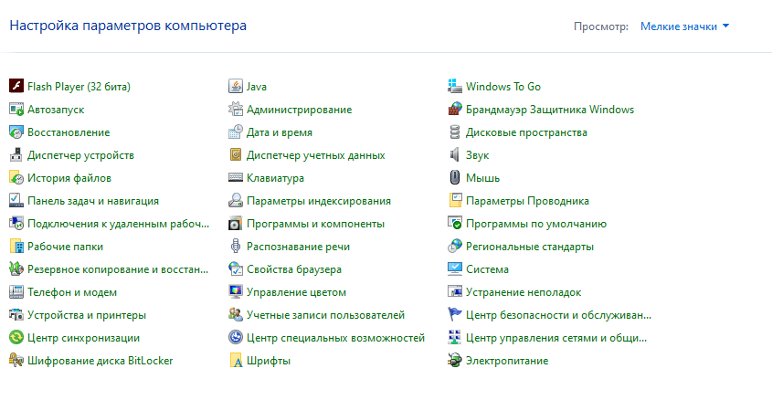This screenshot has width=772, height=400.
Task: Click the Windows Defender Firewall brick icon
Action: click(454, 110)
